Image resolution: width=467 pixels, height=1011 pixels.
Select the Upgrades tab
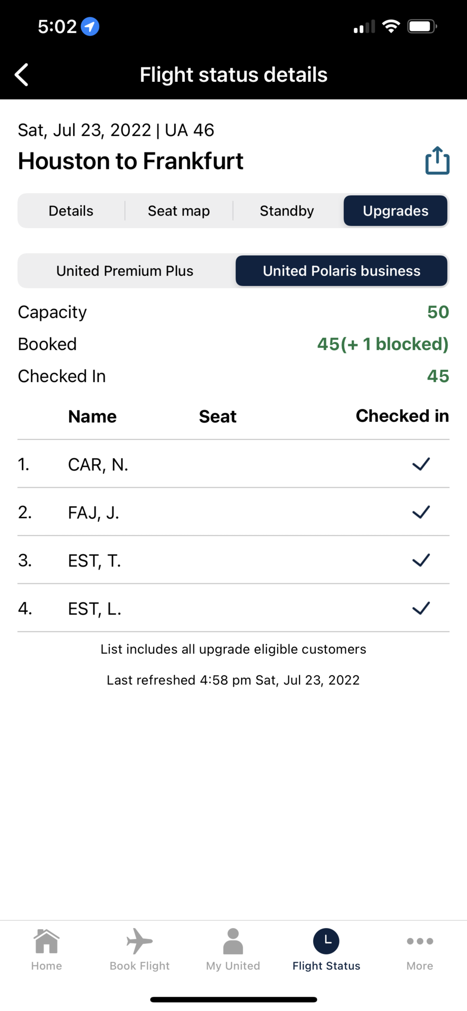click(x=395, y=211)
